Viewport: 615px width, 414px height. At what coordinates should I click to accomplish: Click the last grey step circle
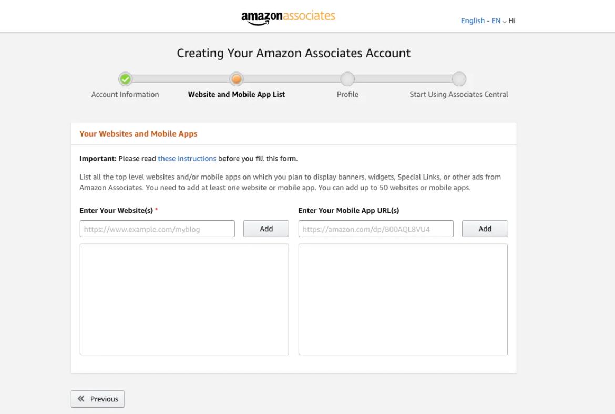click(x=459, y=79)
